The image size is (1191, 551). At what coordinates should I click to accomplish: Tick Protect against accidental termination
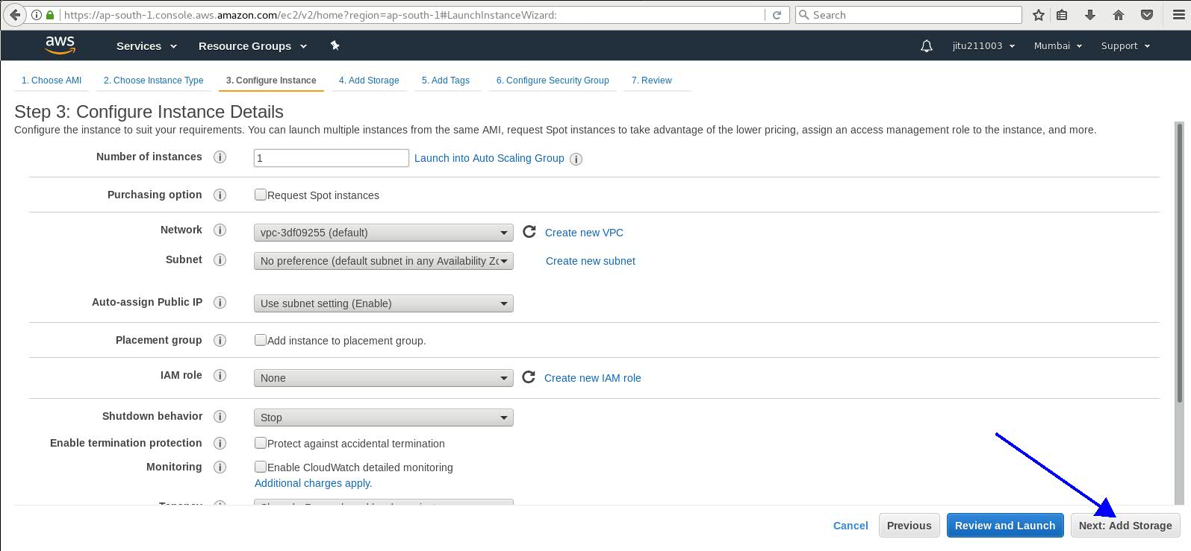(x=261, y=443)
